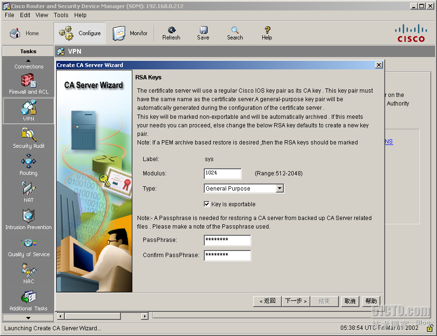Click the 'CA Server Wizard' banner title
Image resolution: width=437 pixels, height=336 pixels.
(x=93, y=85)
